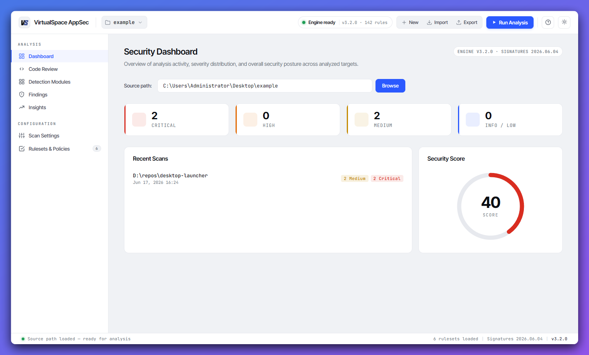Click the score value 40

point(491,202)
